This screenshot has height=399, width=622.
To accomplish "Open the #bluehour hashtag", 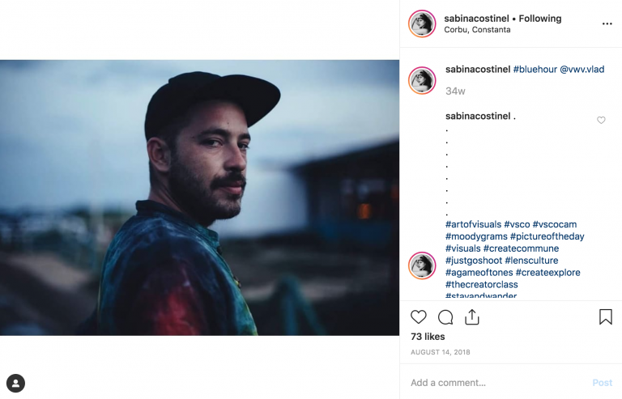I will point(535,70).
